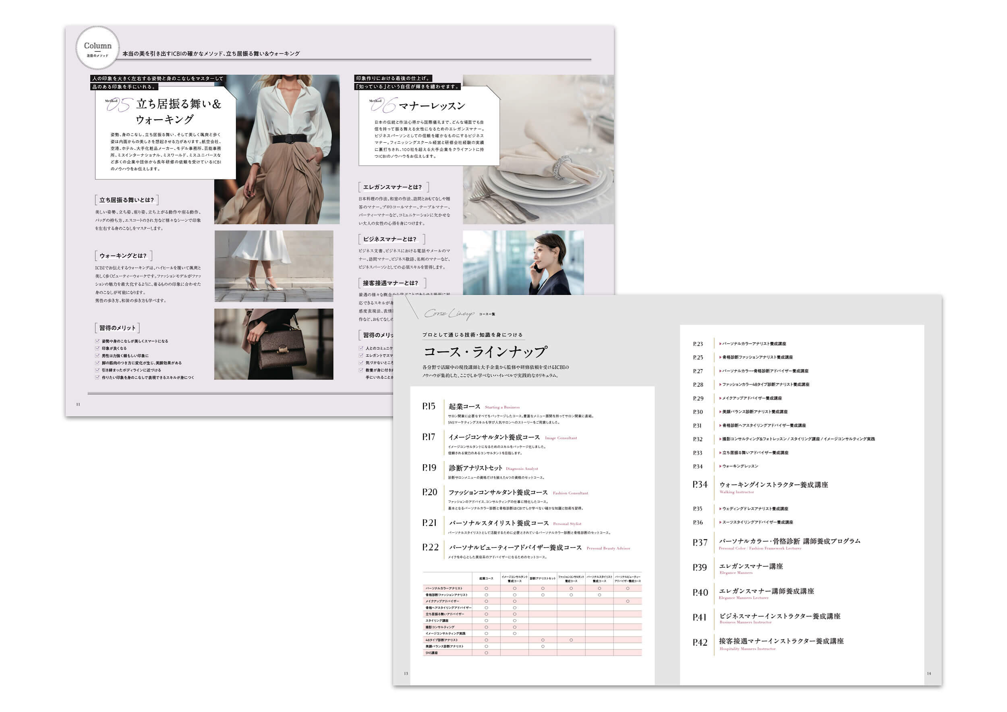The image size is (1007, 712).
Task: Click the red arrow before ウォーキングレッスン
Action: point(720,466)
